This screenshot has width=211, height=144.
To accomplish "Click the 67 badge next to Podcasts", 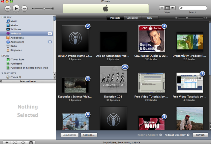I will tap(50, 34).
